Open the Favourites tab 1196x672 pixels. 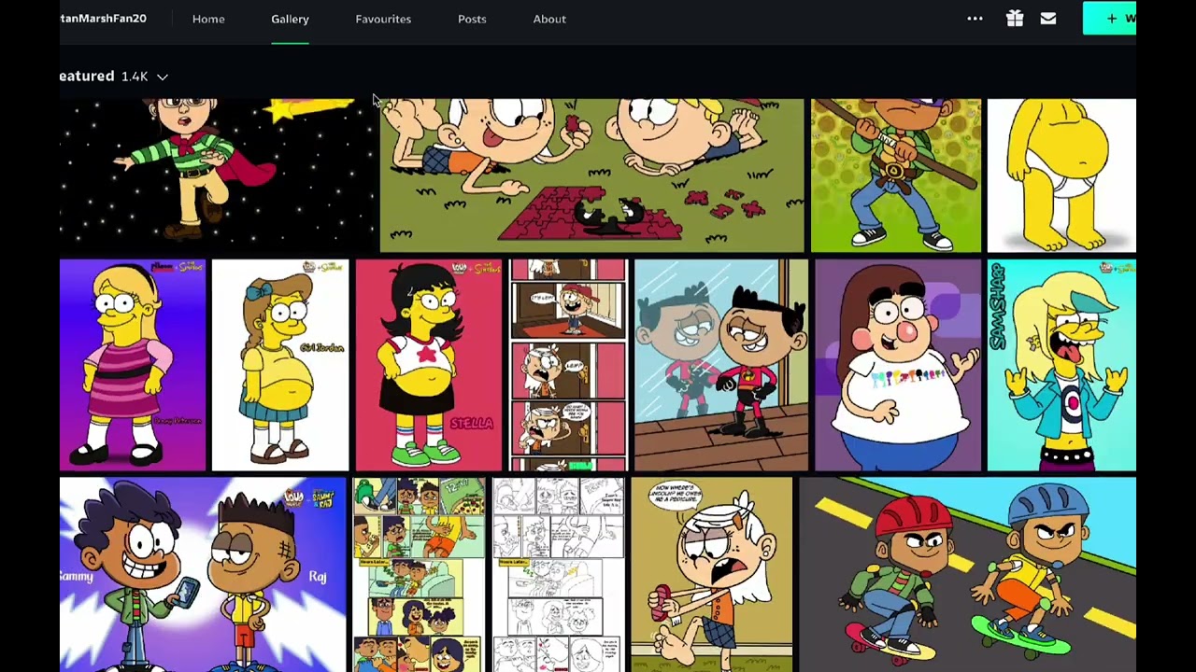(x=383, y=19)
